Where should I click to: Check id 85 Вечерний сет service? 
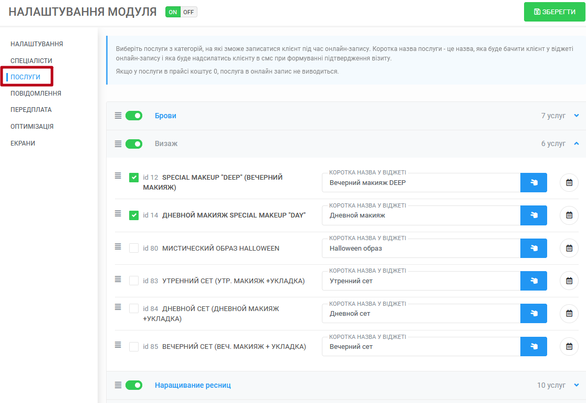[134, 347]
